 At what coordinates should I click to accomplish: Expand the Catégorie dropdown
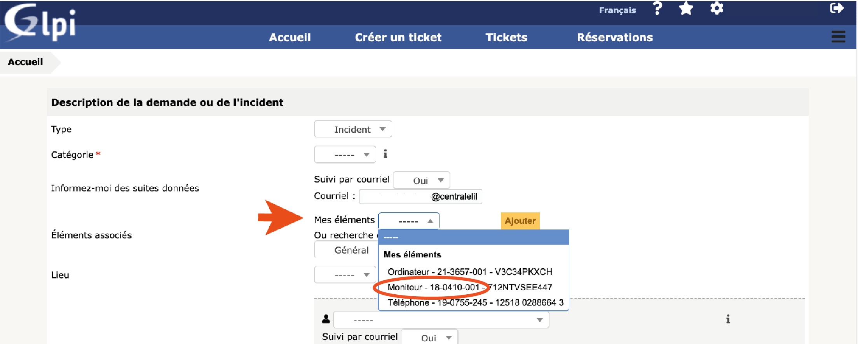click(x=345, y=155)
